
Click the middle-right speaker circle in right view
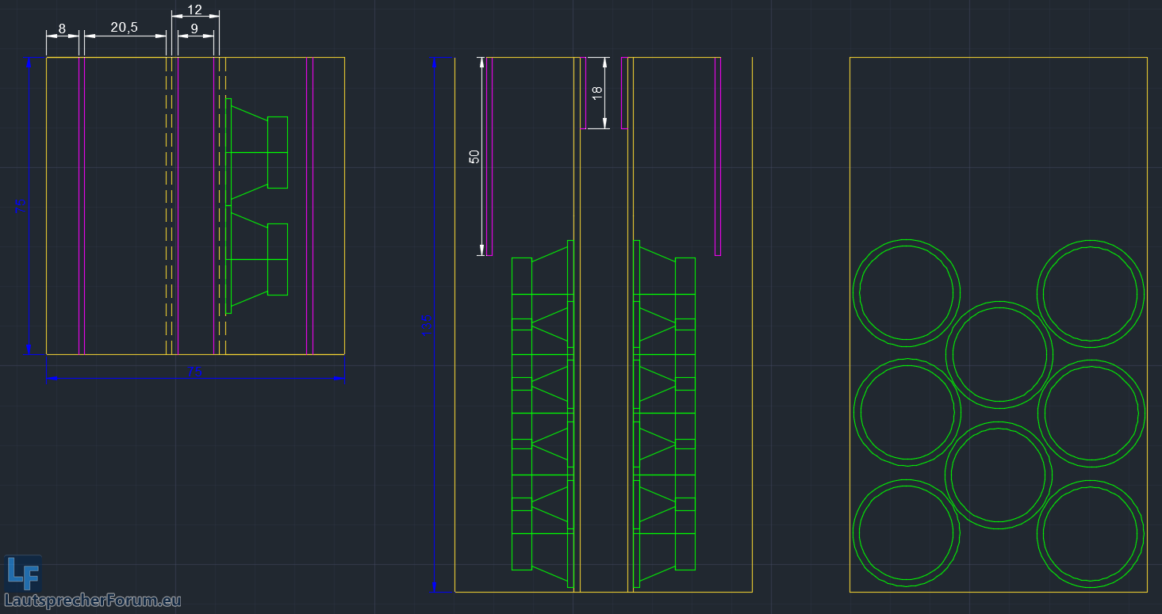[x=1091, y=413]
